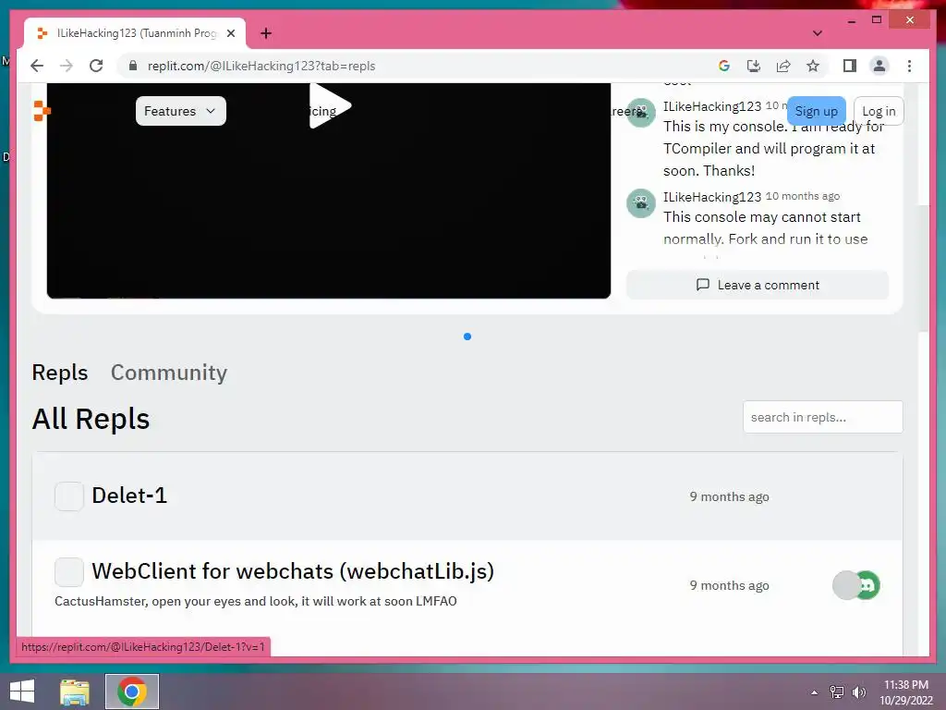Click the 9 months ago text on Delet-1 row
This screenshot has width=946, height=710.
730,496
